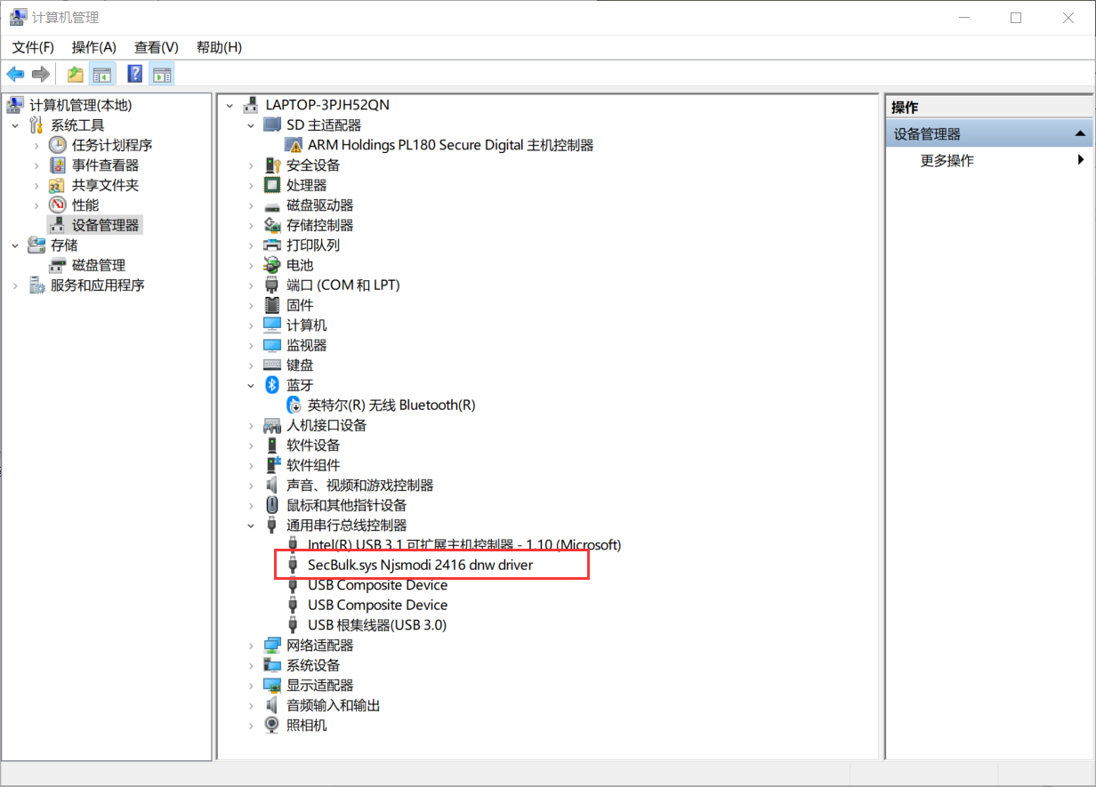The image size is (1096, 787).
Task: Expand the 电池 device category
Action: [x=250, y=264]
